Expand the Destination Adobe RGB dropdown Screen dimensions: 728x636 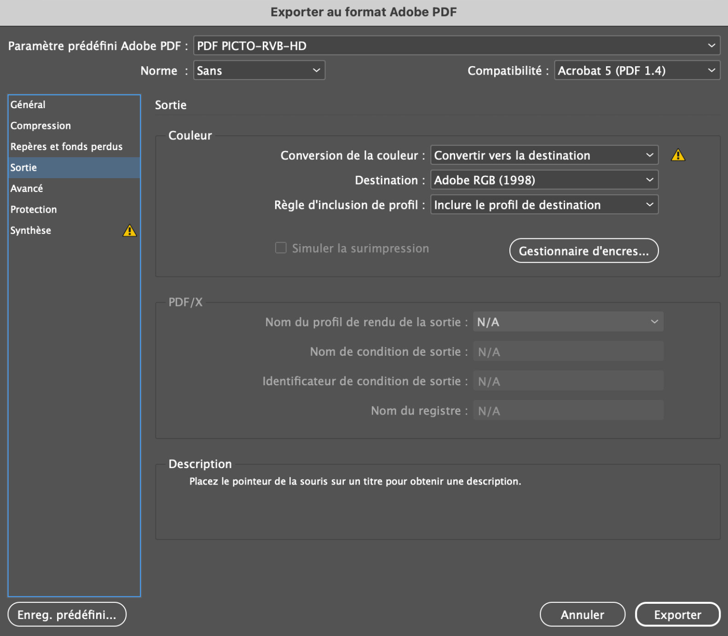coord(544,180)
